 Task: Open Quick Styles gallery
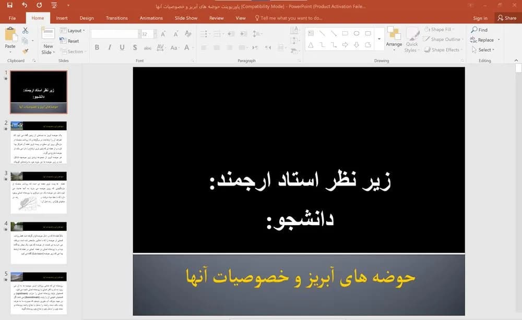coord(412,40)
